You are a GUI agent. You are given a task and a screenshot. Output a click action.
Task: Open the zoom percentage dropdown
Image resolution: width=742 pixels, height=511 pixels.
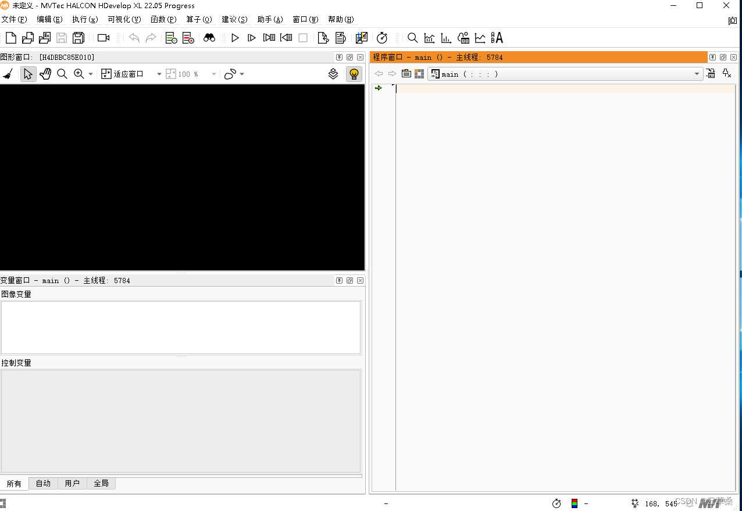coord(213,74)
